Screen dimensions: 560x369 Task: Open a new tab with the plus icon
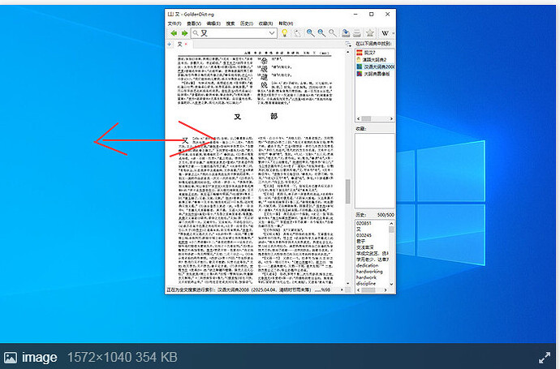170,45
